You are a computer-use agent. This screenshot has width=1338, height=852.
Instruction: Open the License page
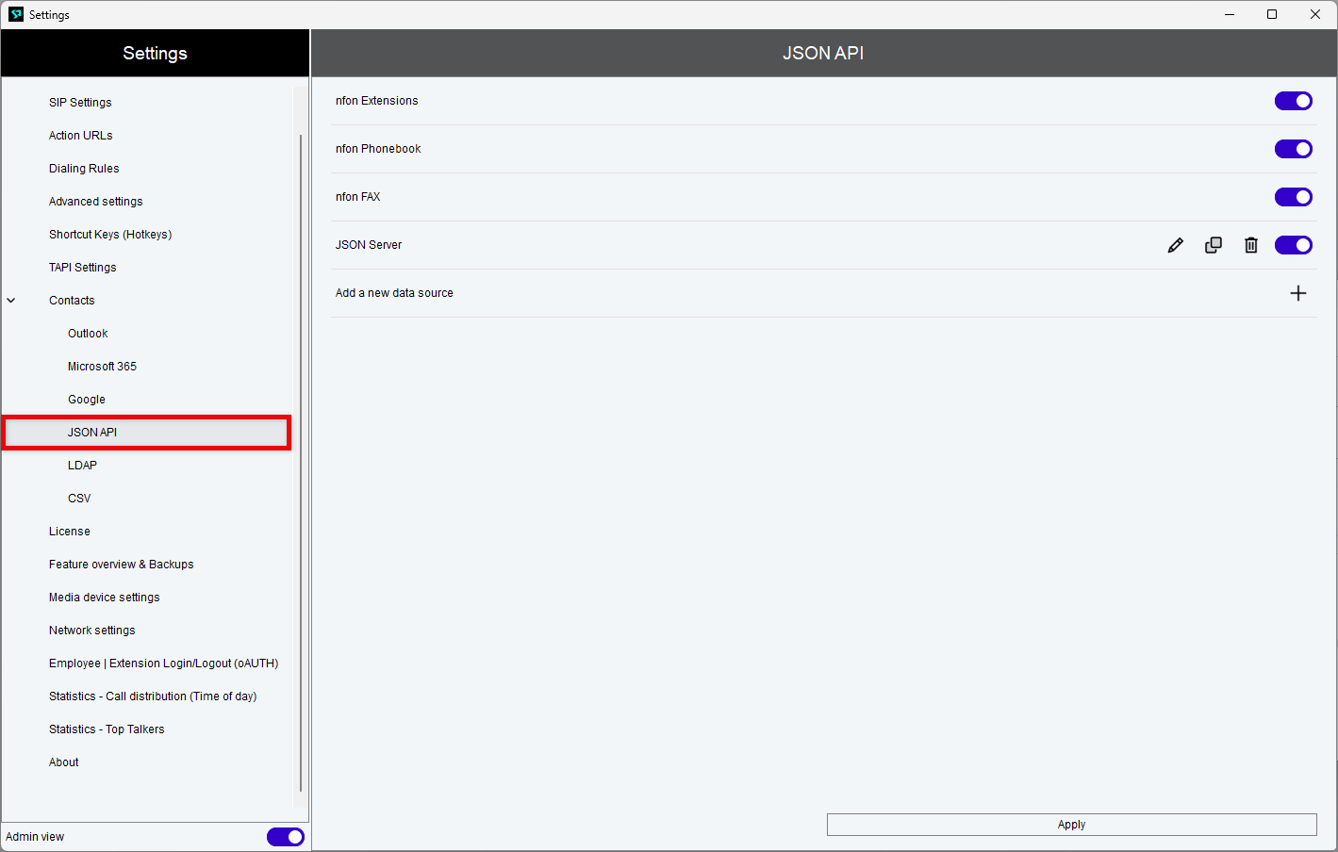click(x=70, y=532)
